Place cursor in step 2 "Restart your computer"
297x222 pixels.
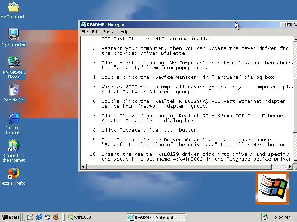(x=133, y=48)
